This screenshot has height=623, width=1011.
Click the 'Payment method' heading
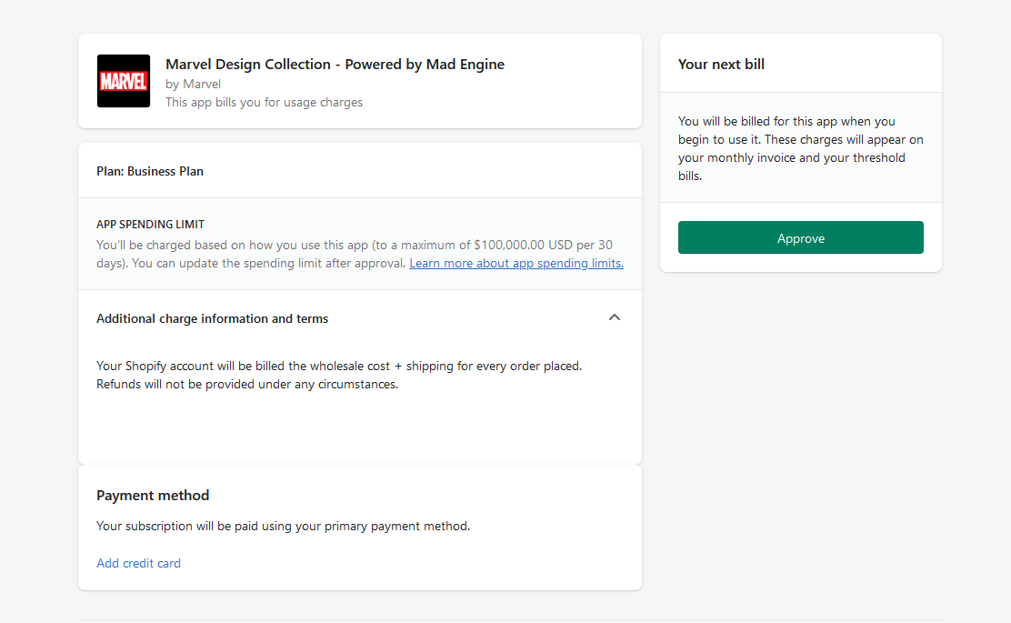tap(153, 496)
